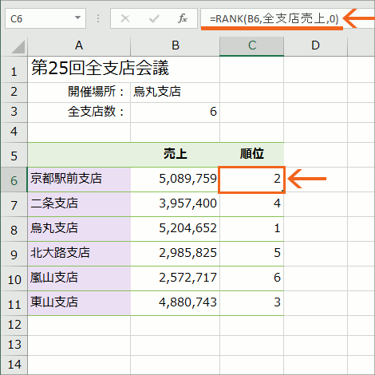The image size is (375, 375).
Task: Click the Insert Function fx icon
Action: point(183,18)
